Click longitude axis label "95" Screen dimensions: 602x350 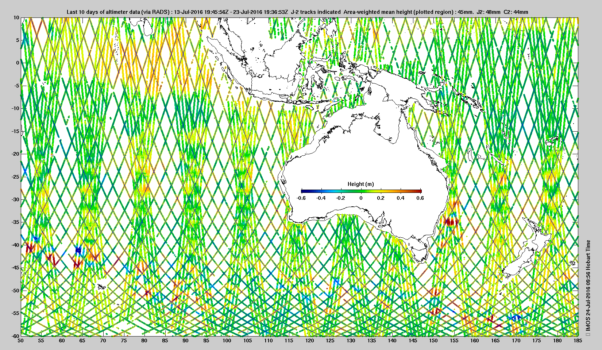tap(207, 341)
